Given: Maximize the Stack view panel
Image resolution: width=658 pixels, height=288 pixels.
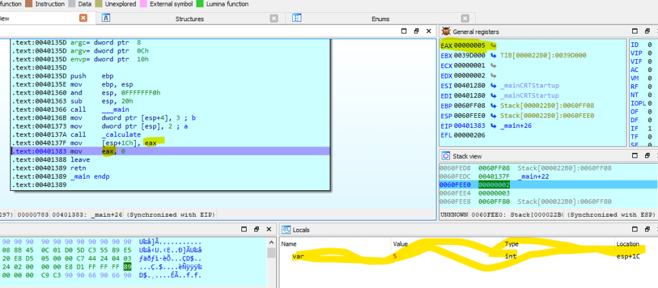Looking at the screenshot, I should click(635, 156).
